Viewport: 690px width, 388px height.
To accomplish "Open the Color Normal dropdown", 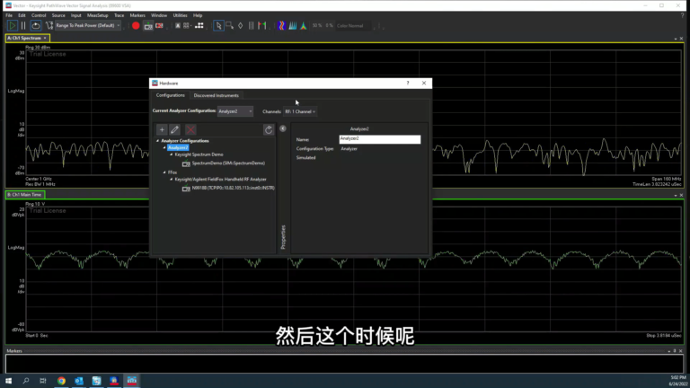I will (355, 25).
